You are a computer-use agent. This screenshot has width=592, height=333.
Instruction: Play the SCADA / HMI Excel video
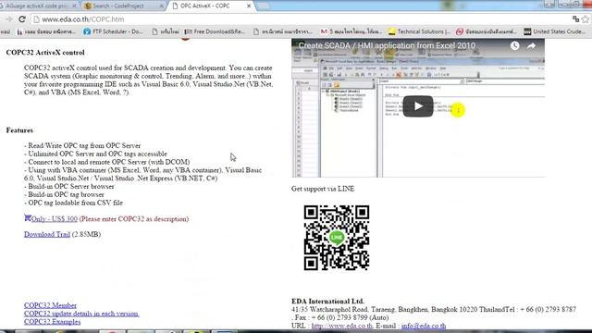tap(418, 106)
